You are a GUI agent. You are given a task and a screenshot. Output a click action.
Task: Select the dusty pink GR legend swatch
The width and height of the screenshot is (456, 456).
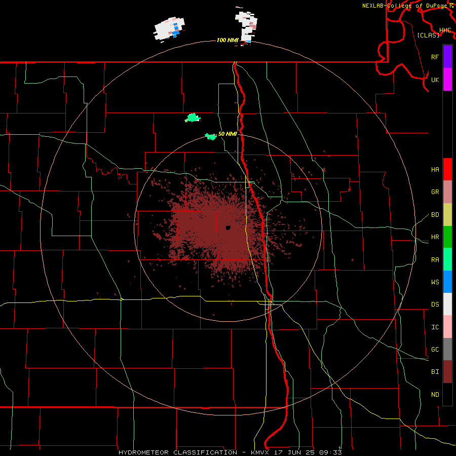coord(447,192)
